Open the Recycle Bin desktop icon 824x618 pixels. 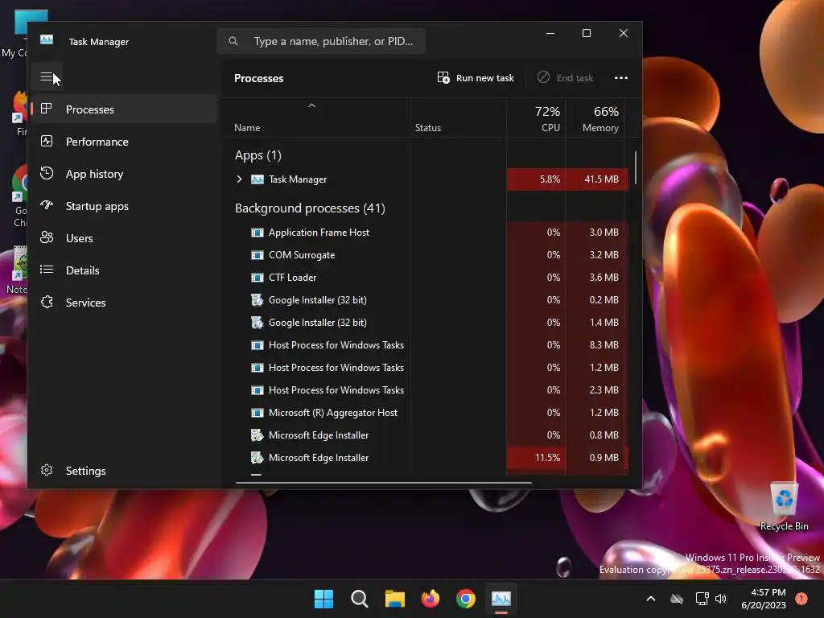tap(784, 506)
